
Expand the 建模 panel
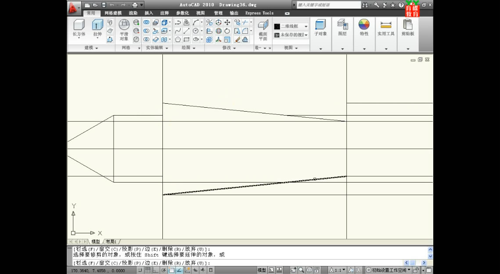pos(91,48)
